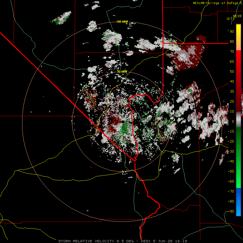
Task: Select the 0 value on velocity scale
Action: click(233, 121)
